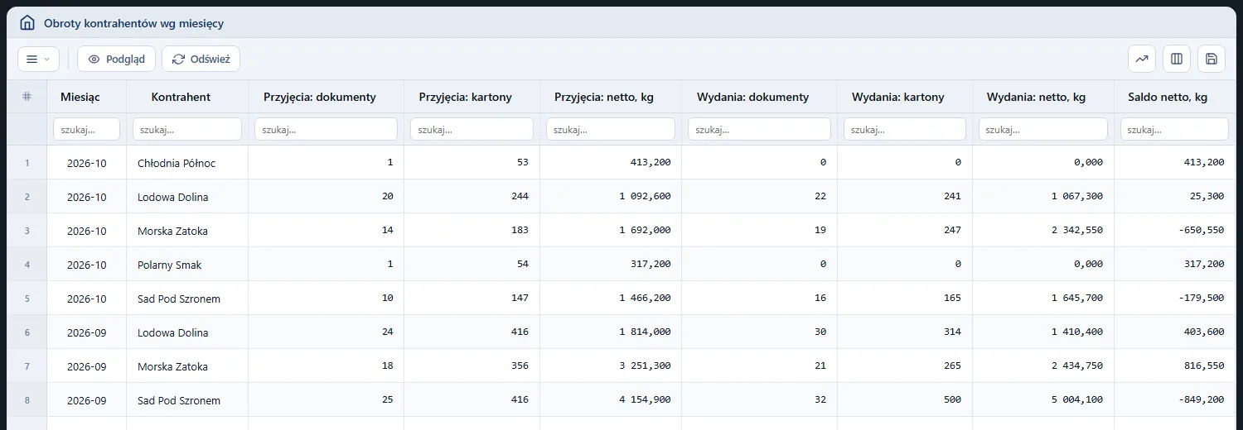Open the column layout icon
The height and width of the screenshot is (430, 1243).
(1177, 59)
